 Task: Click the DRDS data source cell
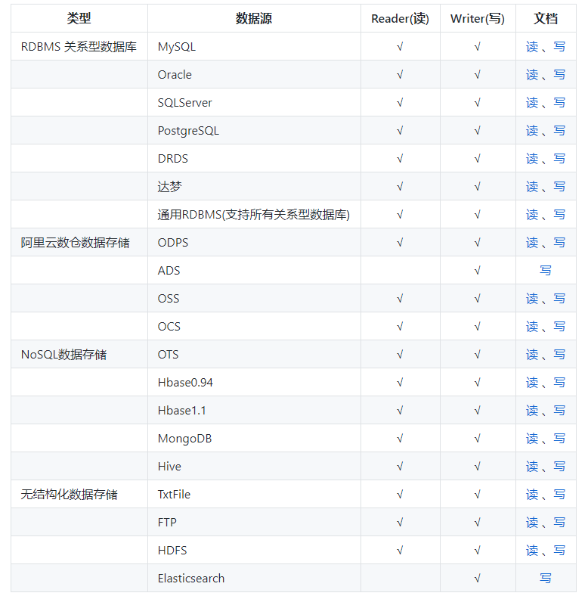(x=254, y=159)
